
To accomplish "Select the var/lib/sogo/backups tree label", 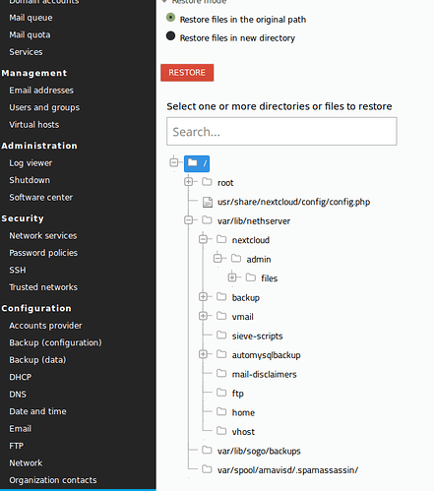I will (x=259, y=452).
